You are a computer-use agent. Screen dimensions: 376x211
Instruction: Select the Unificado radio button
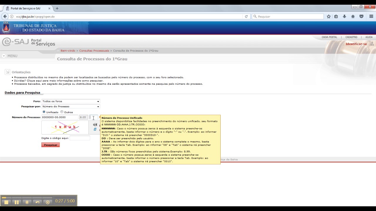coord(44,112)
